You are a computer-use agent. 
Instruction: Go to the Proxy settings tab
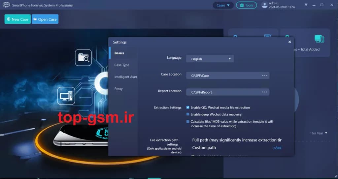pyautogui.click(x=123, y=89)
